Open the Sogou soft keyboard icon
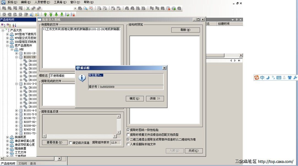This screenshot has width=298, height=166. coord(279,78)
